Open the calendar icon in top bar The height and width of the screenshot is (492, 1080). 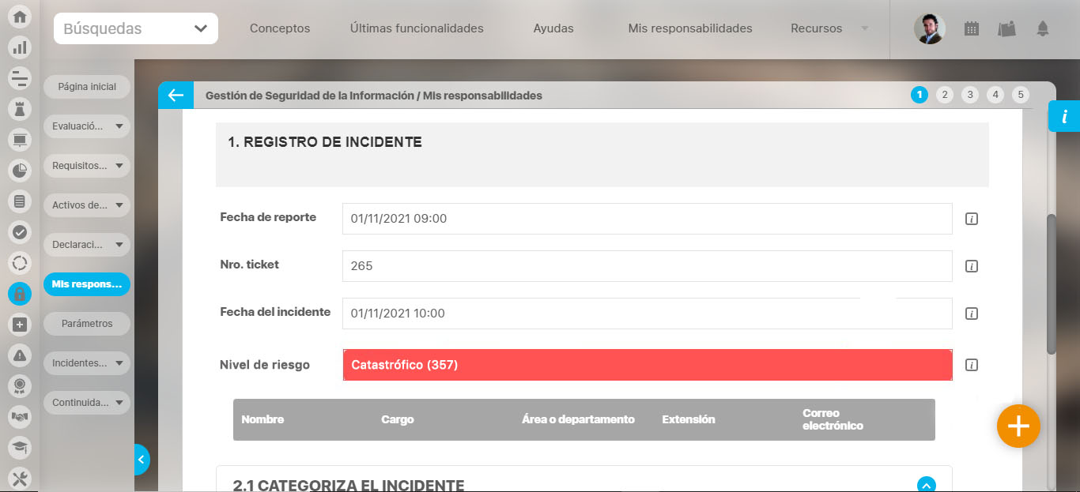click(x=972, y=28)
